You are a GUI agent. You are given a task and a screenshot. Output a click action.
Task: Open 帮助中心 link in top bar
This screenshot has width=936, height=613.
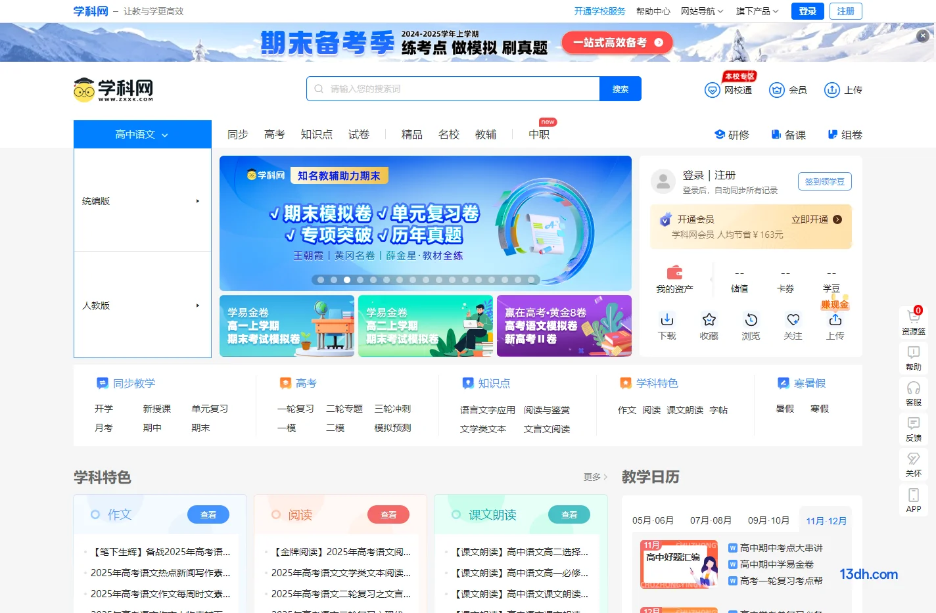click(x=653, y=11)
